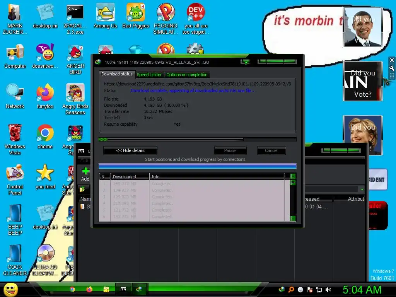Launch Among Us from the desktop
The width and height of the screenshot is (396, 297).
tap(105, 16)
